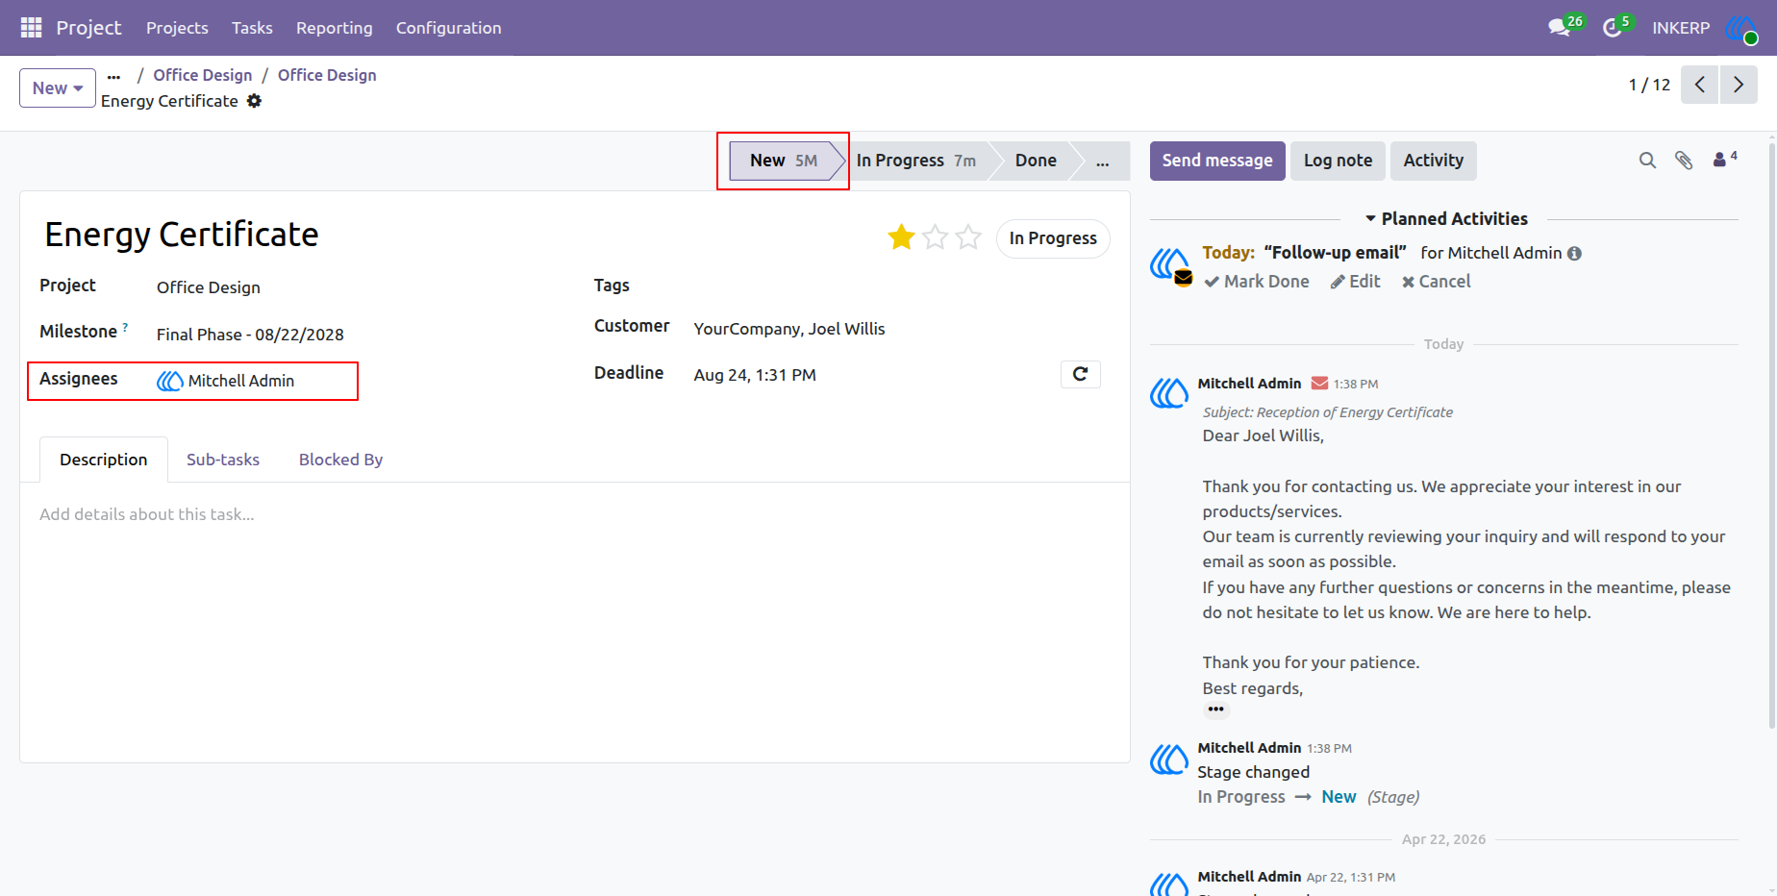The image size is (1777, 896).
Task: Mark the Follow-up email activity done
Action: (1257, 282)
